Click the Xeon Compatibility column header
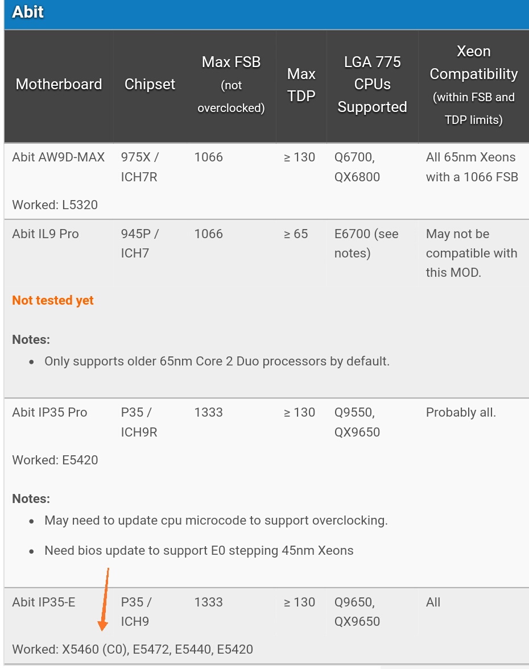This screenshot has width=529, height=669. (x=473, y=85)
